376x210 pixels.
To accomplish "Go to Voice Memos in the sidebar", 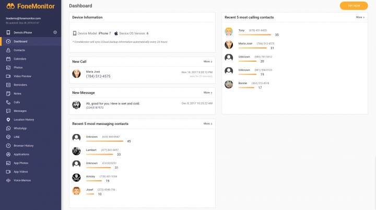I will (22, 180).
